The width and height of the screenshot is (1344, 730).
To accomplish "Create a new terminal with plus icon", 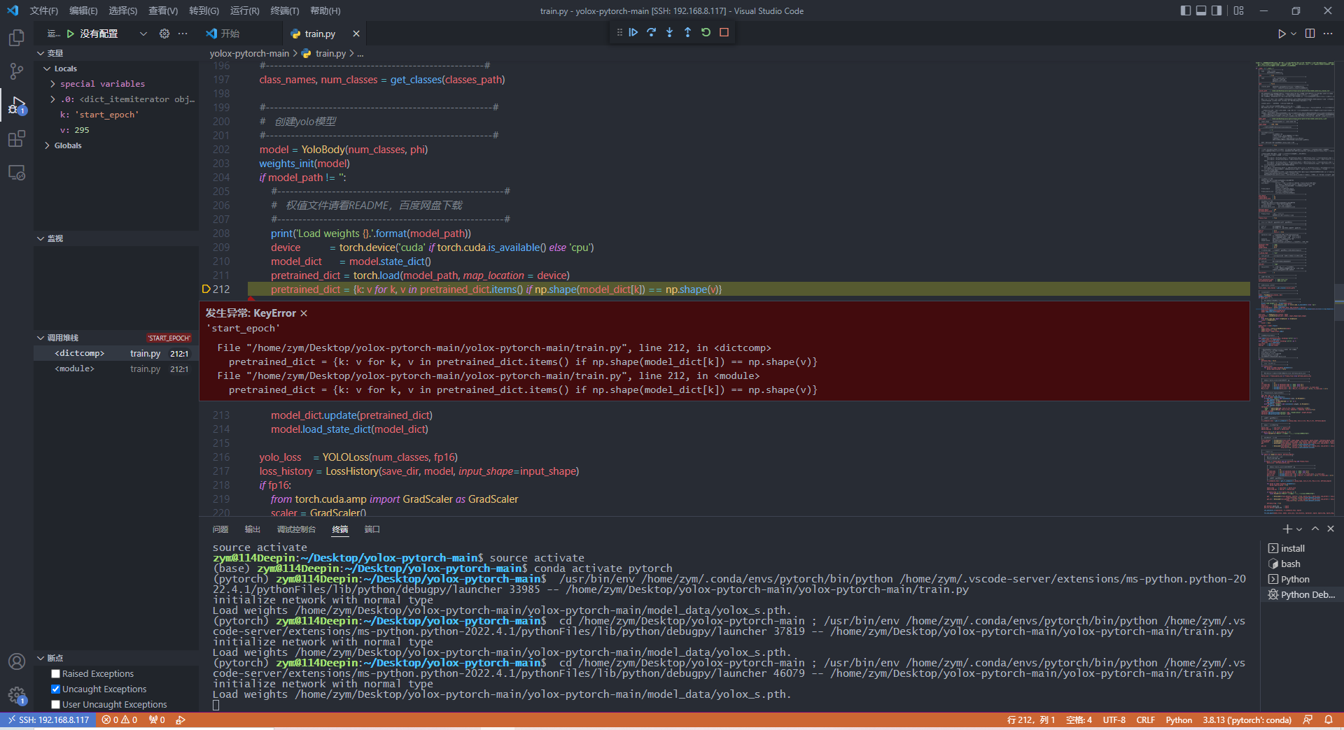I will (1287, 529).
